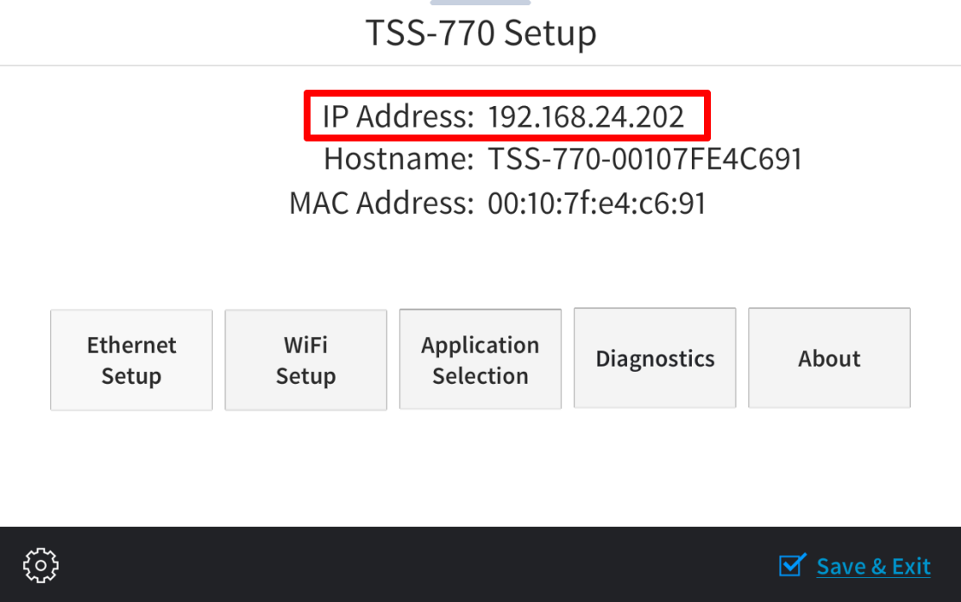Click the MAC Address label
This screenshot has width=961, height=602.
click(x=382, y=203)
